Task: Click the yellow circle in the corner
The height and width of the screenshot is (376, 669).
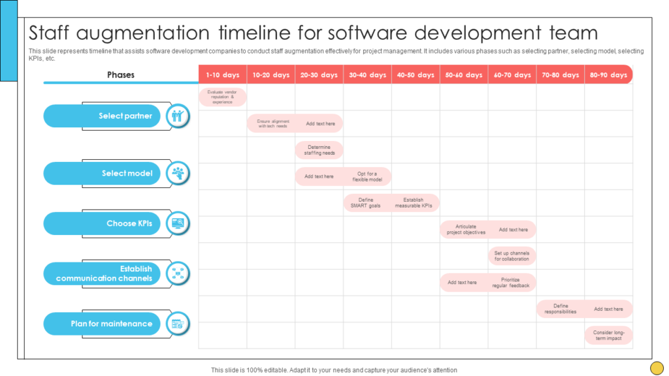Action: click(x=657, y=368)
